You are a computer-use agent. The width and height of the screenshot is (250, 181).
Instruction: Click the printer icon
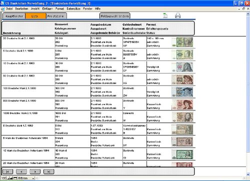click(x=178, y=15)
